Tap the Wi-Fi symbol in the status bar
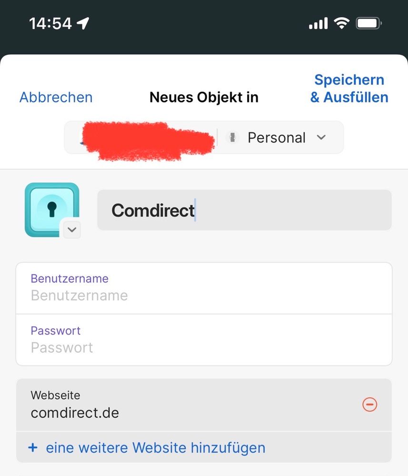 point(341,22)
